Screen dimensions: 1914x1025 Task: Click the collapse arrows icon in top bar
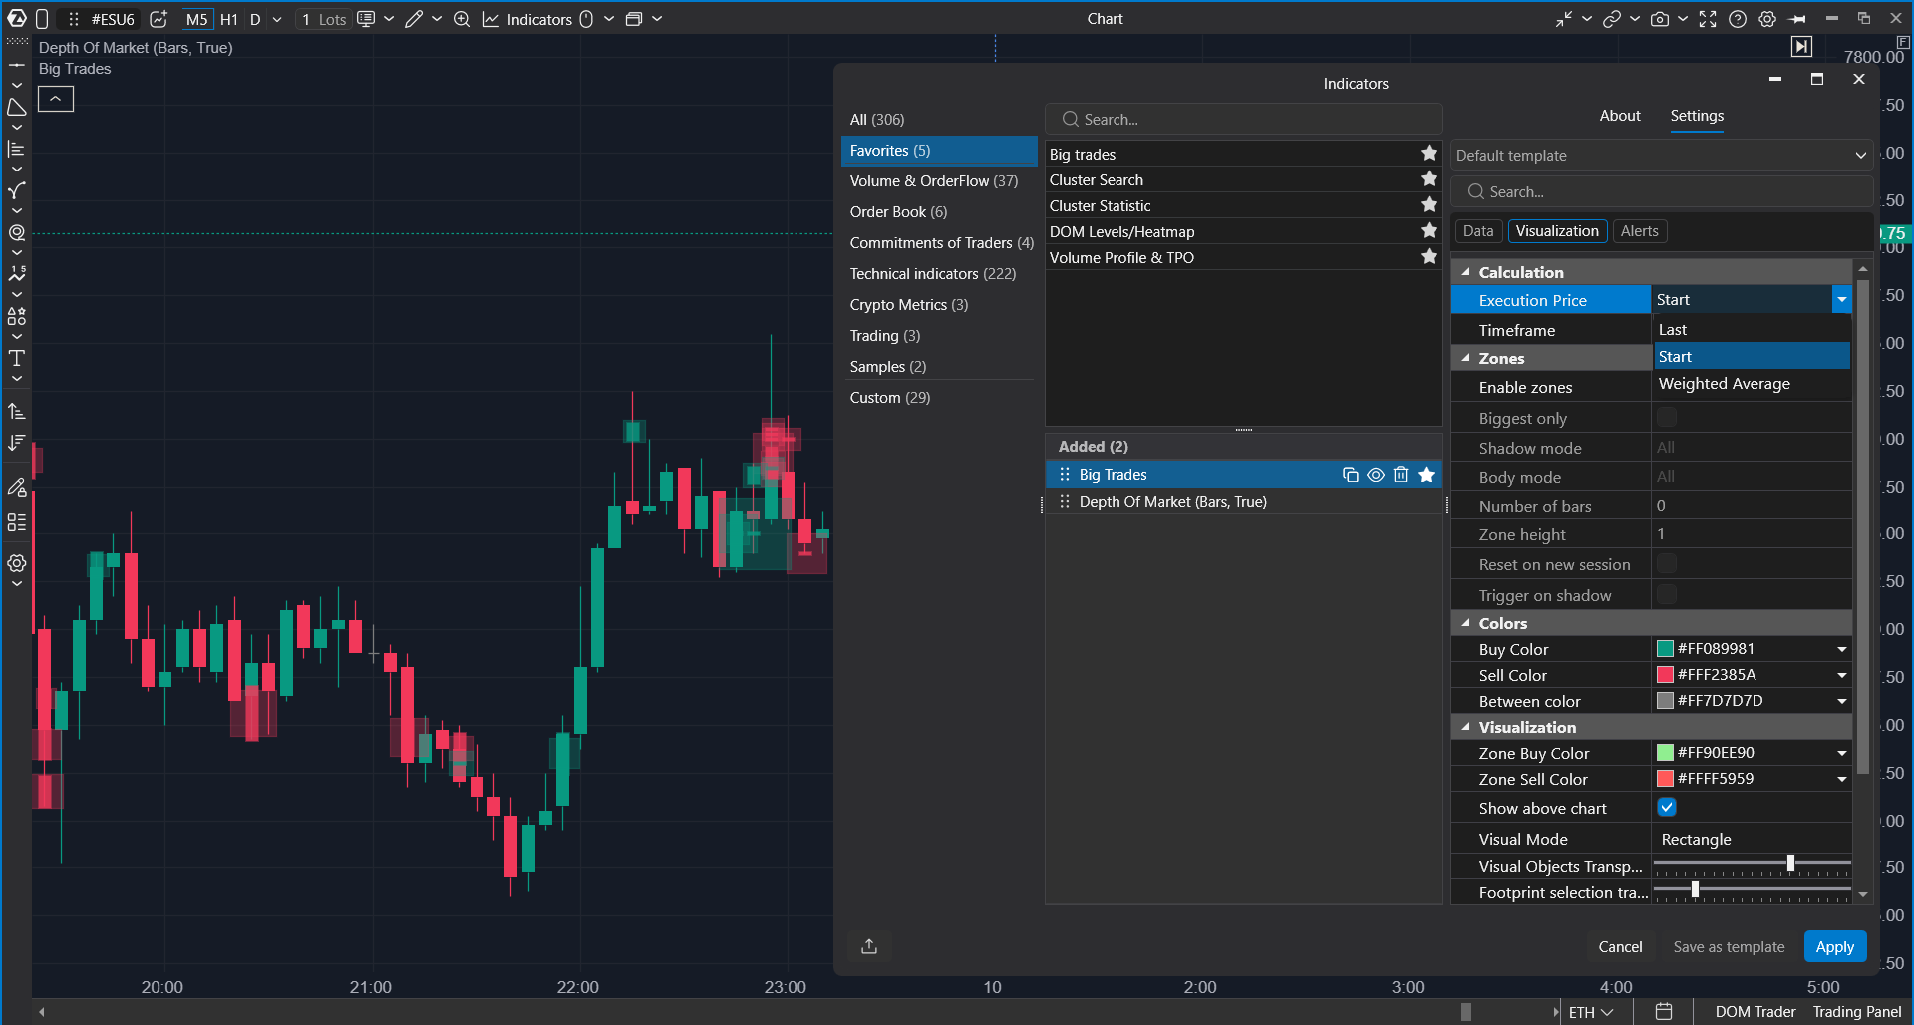click(1564, 19)
